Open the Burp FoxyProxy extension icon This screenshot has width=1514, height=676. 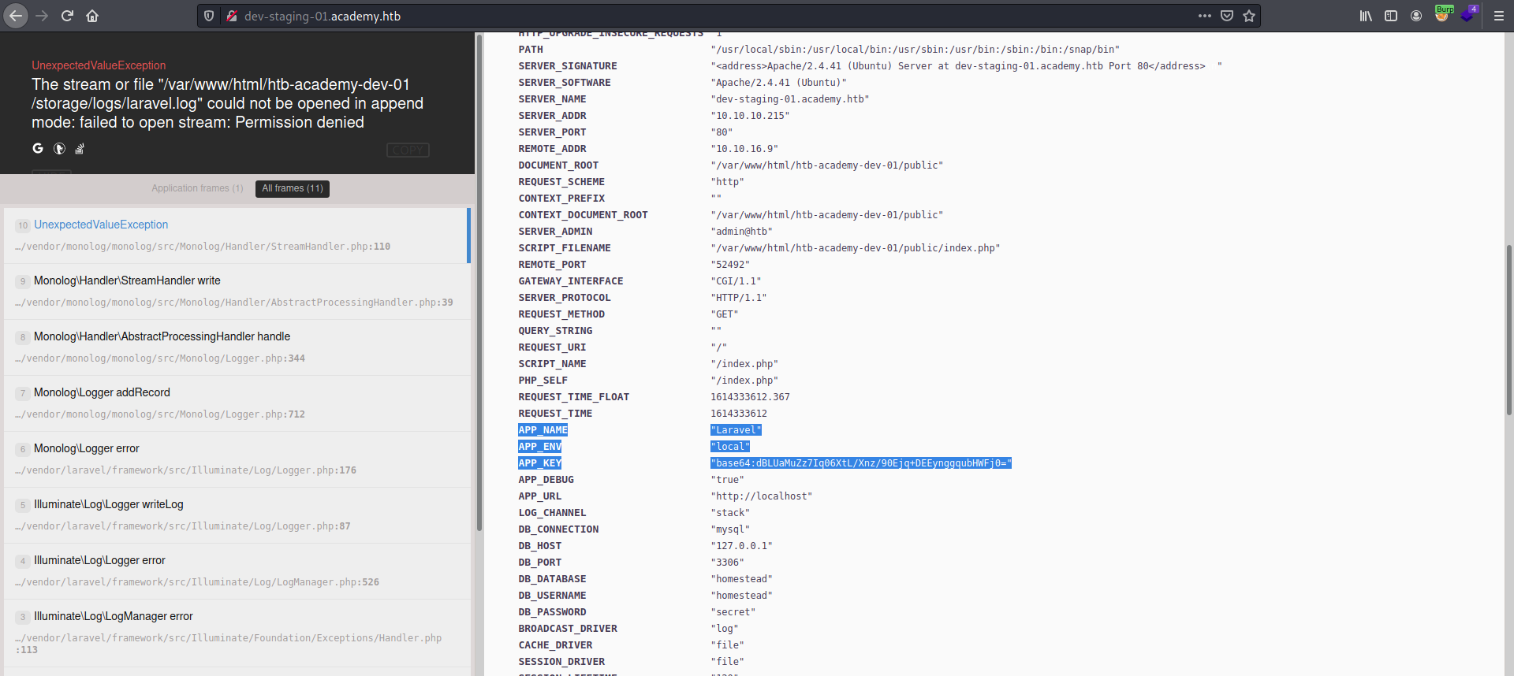(1442, 14)
